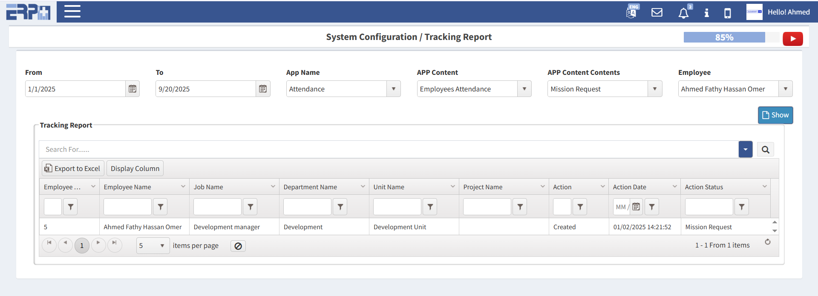Image resolution: width=818 pixels, height=296 pixels.
Task: Open the Employee selection dropdown
Action: coord(785,89)
